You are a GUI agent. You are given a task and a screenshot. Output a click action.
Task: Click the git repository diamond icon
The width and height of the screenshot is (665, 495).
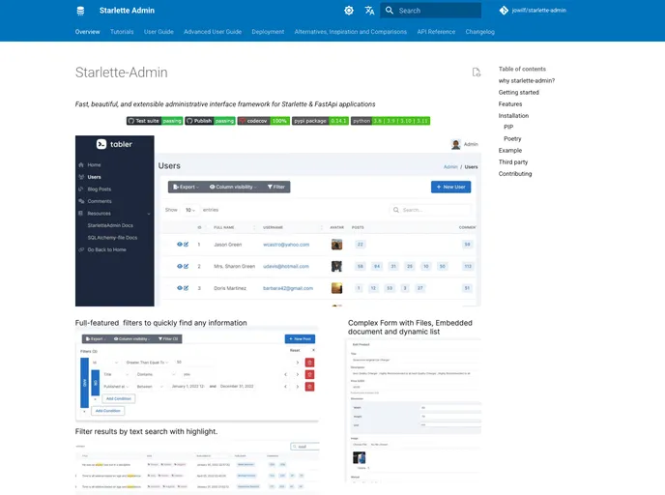pyautogui.click(x=504, y=11)
